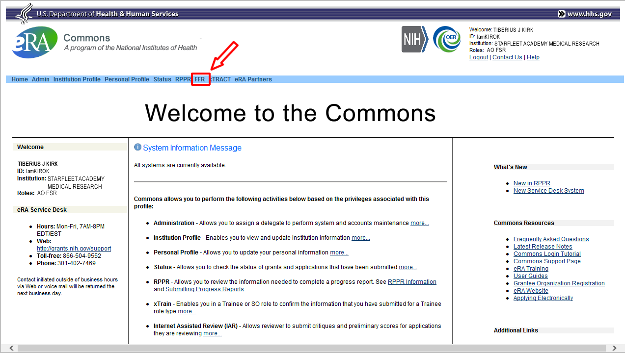Click the Help link
625x353 pixels.
click(x=533, y=57)
